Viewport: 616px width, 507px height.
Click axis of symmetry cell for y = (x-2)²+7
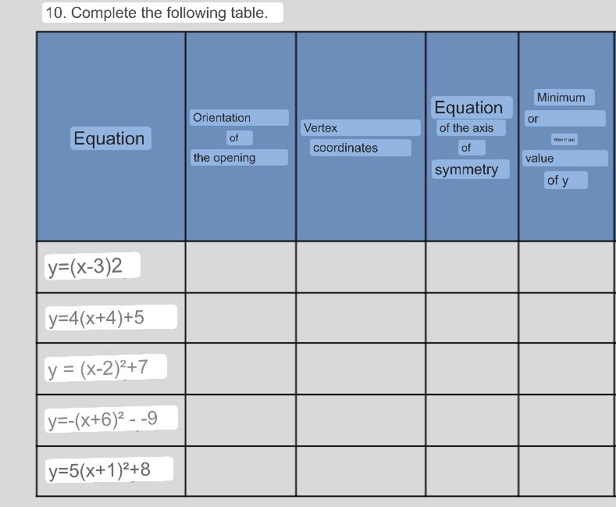click(472, 369)
